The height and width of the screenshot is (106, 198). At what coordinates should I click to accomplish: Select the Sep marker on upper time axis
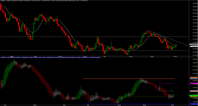coord(152,56)
